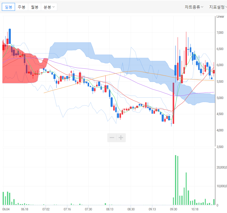Click the 09.30 date axis label
This screenshot has height=213, width=227.
(173, 209)
